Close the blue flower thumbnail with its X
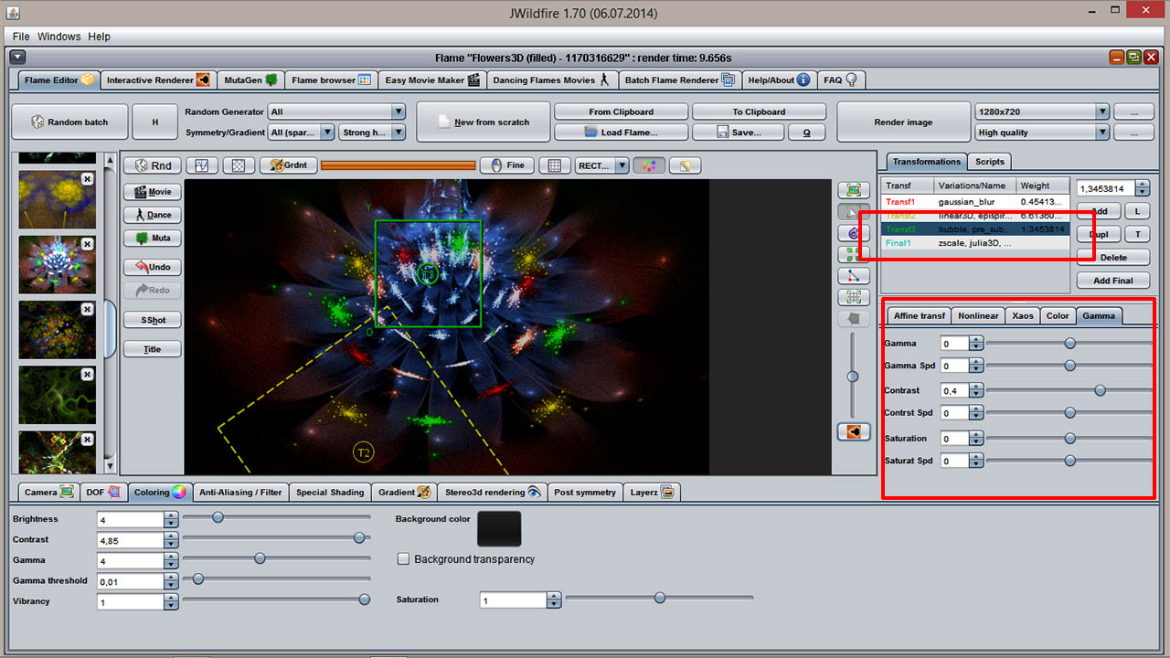This screenshot has width=1170, height=658. tap(87, 244)
